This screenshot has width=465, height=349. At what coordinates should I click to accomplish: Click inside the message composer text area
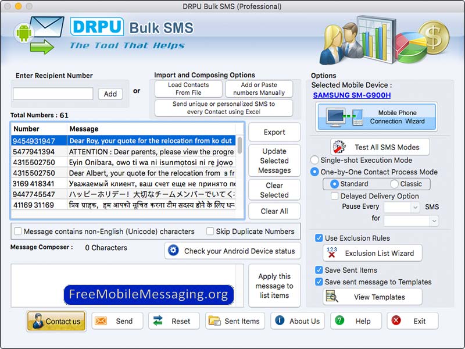tap(127, 285)
